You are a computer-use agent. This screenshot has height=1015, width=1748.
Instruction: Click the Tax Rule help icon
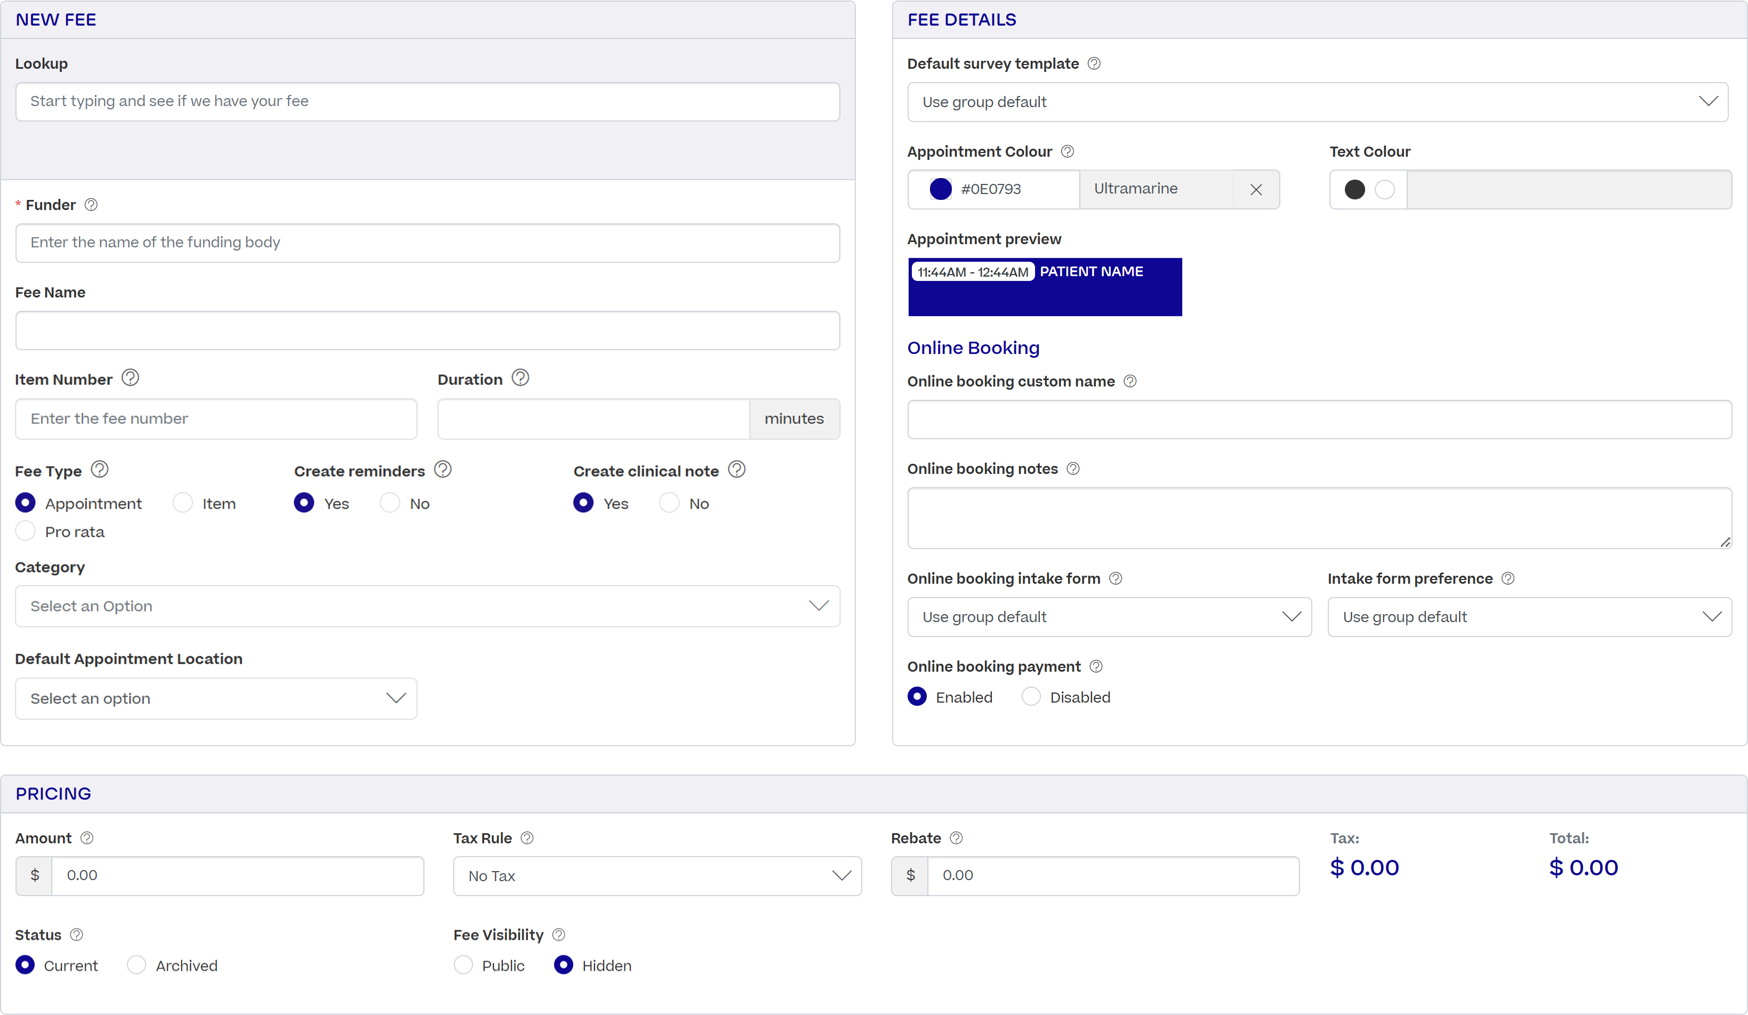(527, 837)
